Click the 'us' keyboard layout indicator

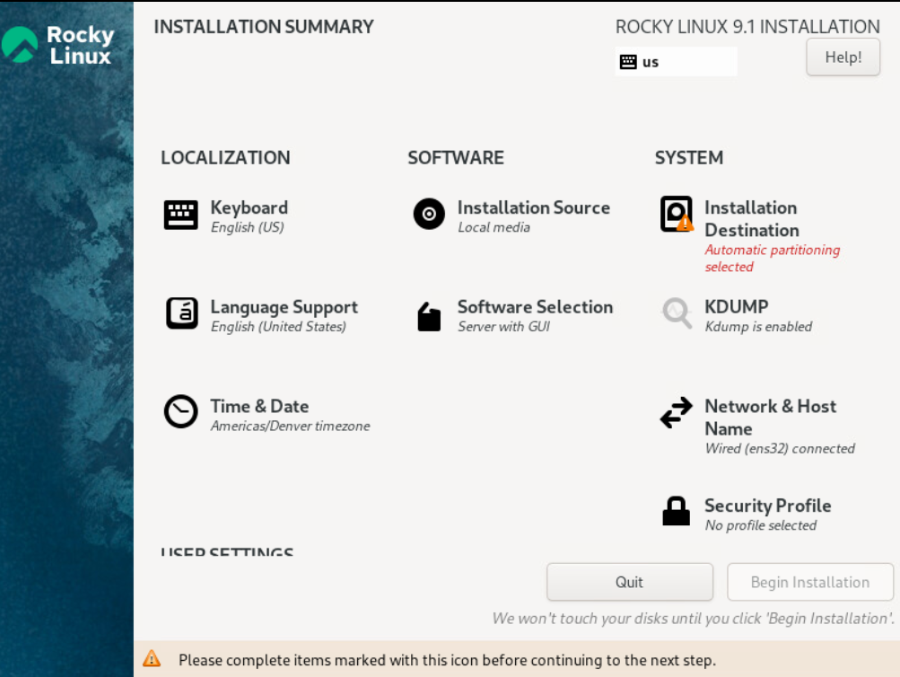[x=675, y=62]
